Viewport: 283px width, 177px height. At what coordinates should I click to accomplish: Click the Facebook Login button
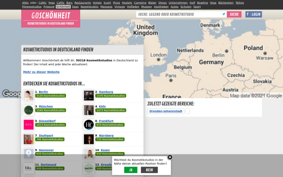coord(254,14)
